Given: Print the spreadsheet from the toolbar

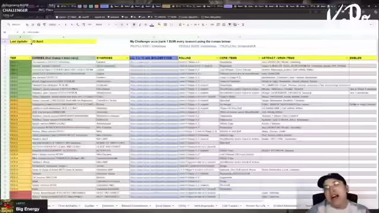Looking at the screenshot, I should 38,25.
